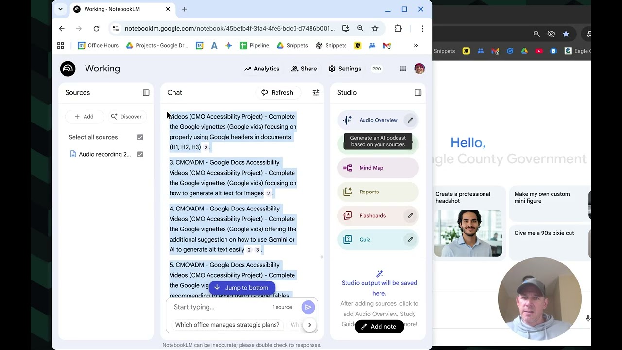Click the NotebookLM logo icon
This screenshot has height=350, width=622.
tap(68, 69)
